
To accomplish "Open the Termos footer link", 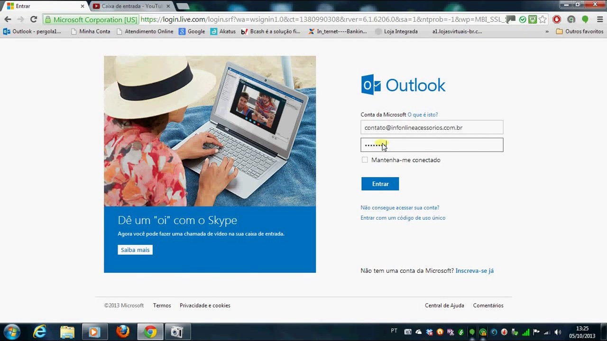I will coord(162,305).
